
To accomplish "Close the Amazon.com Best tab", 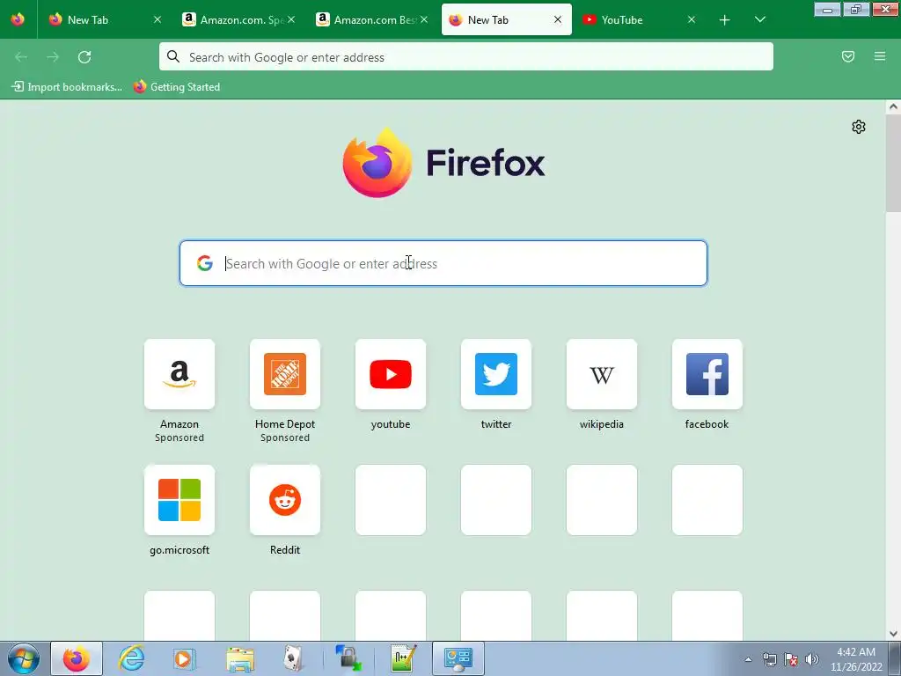I will 424,20.
